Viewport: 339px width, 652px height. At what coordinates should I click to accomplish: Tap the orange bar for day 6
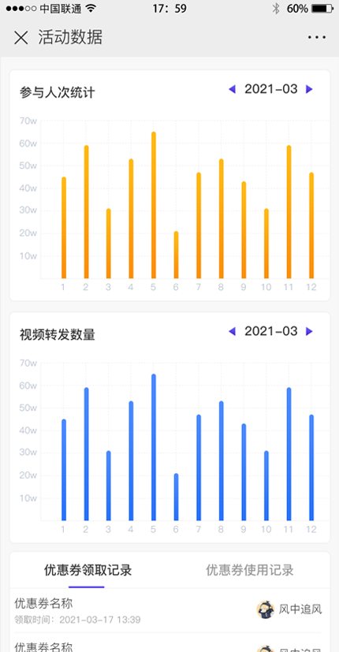(176, 255)
